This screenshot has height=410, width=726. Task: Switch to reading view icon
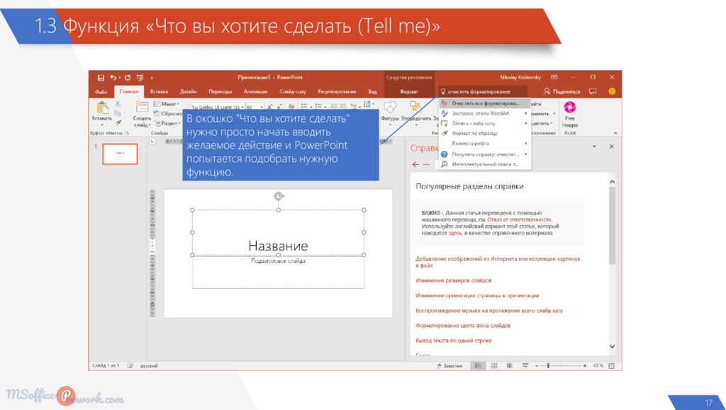pyautogui.click(x=509, y=365)
